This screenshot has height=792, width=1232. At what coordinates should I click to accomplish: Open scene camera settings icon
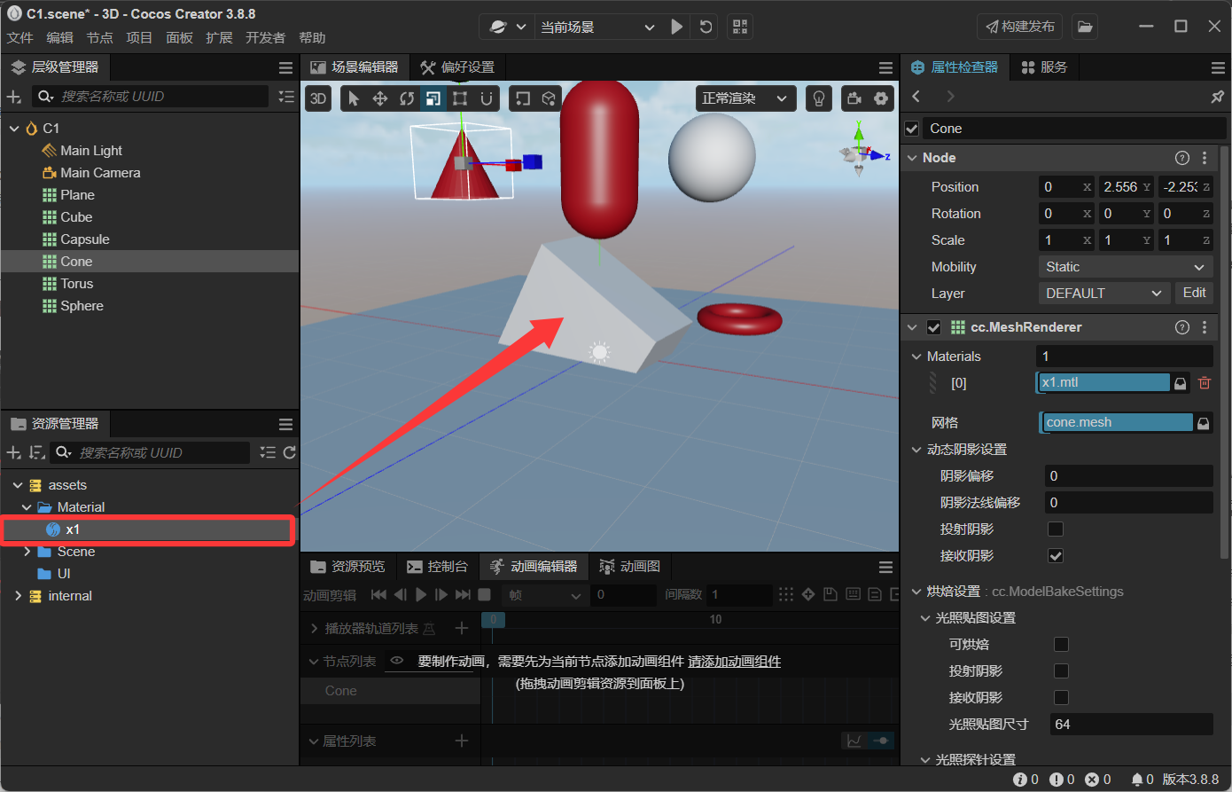(x=854, y=98)
